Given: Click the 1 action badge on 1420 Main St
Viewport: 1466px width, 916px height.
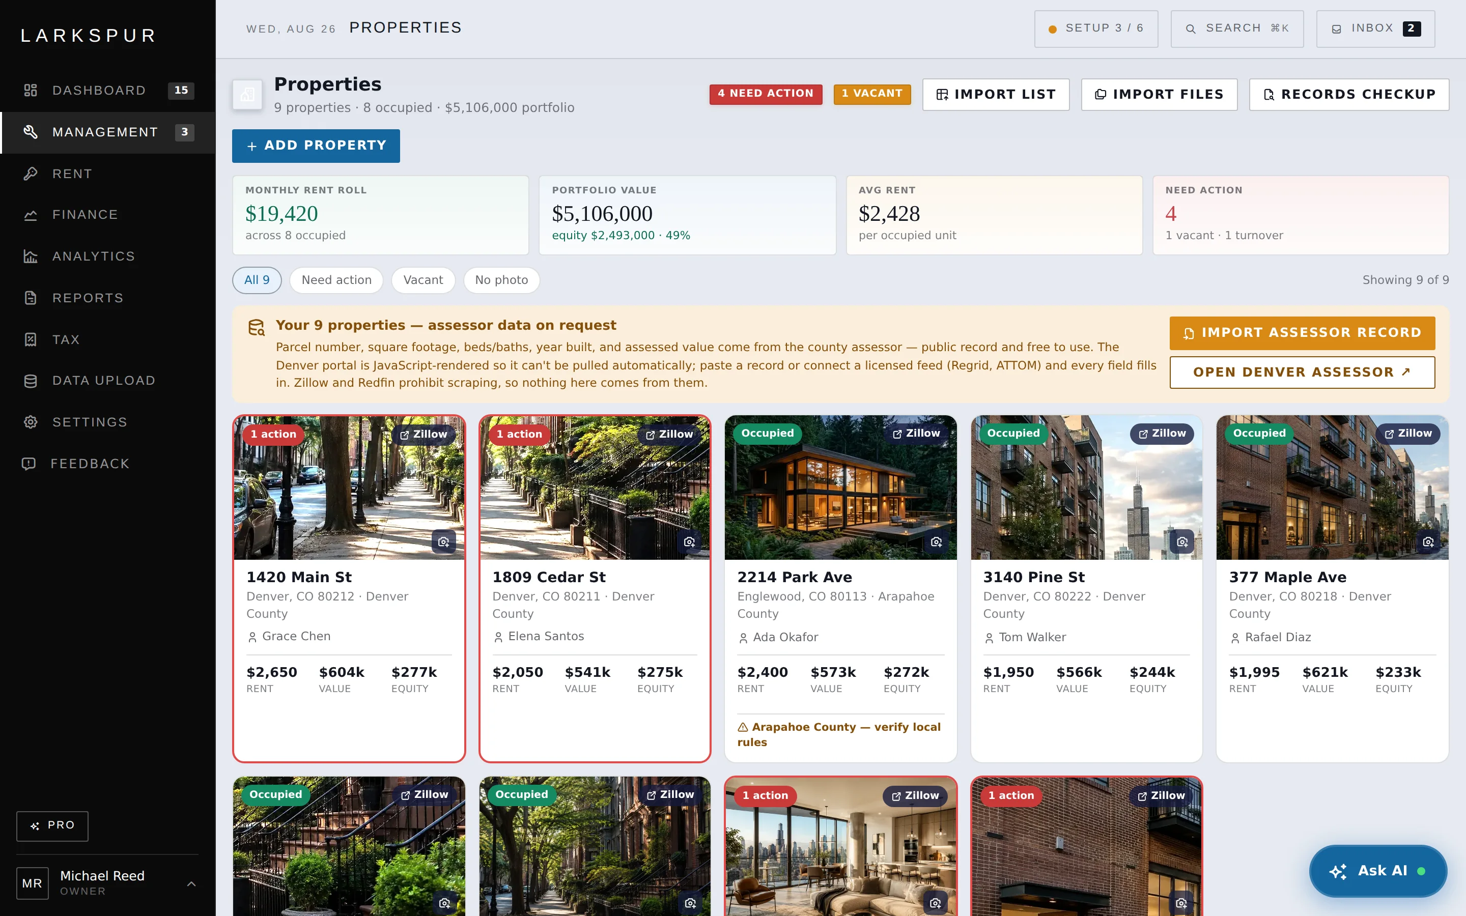Looking at the screenshot, I should (273, 435).
